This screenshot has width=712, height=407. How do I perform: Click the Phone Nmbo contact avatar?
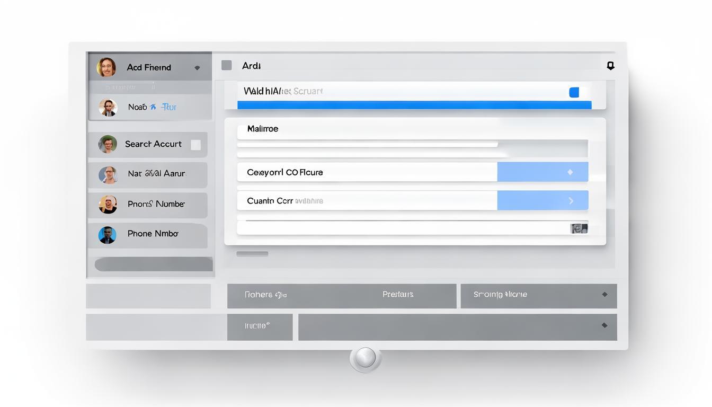click(x=108, y=234)
